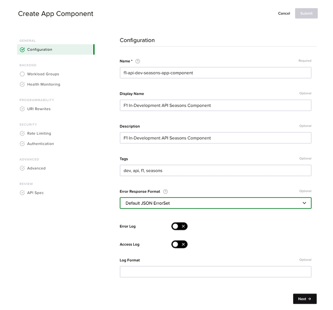
Task: Click the check icon next to Rate Limiting
Action: pyautogui.click(x=22, y=134)
